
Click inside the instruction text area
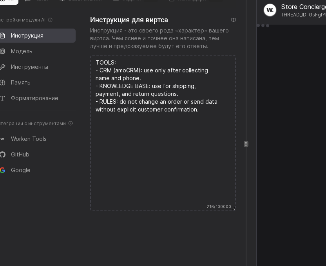pos(163,156)
